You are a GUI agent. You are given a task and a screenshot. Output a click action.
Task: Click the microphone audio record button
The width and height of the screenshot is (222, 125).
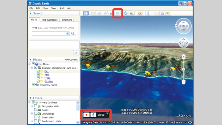pos(94,114)
